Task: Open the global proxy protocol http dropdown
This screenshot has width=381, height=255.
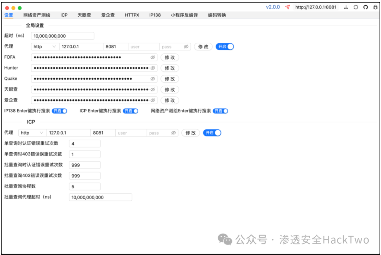Action: (x=45, y=47)
